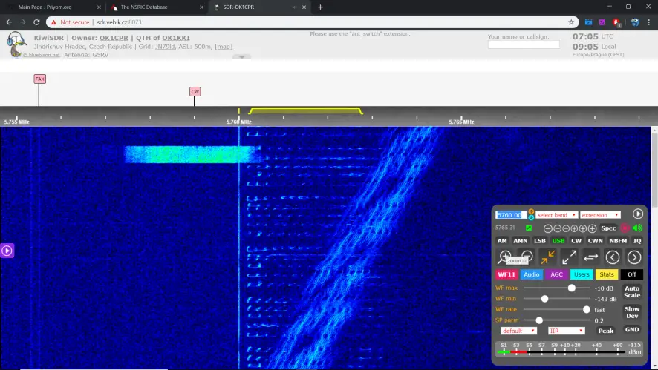Select LSB demodulation mode

[540, 241]
